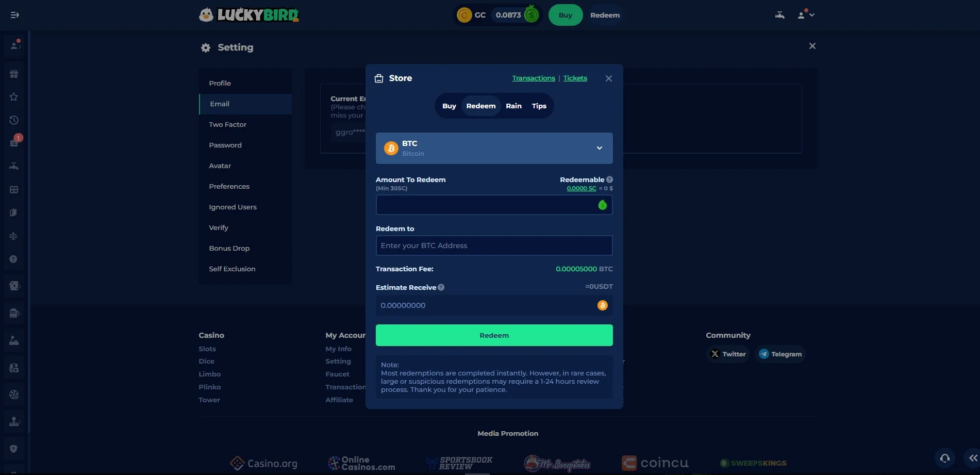Open the Tips tab in Store
Screen dimensions: 980x475
point(539,106)
